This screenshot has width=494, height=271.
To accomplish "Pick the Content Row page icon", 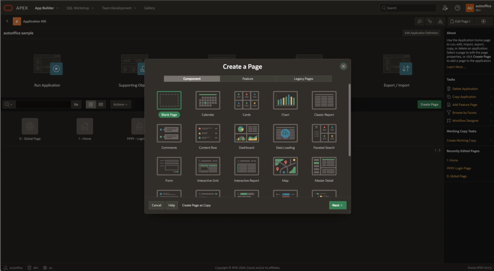I will click(208, 133).
